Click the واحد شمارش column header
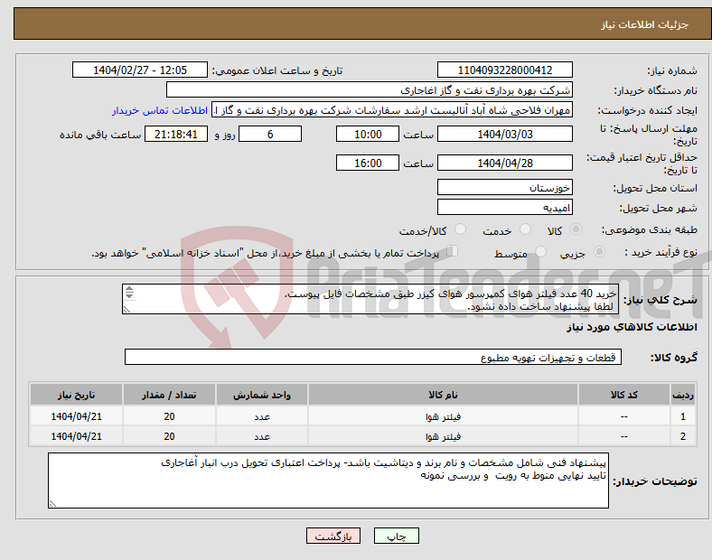 pos(262,395)
